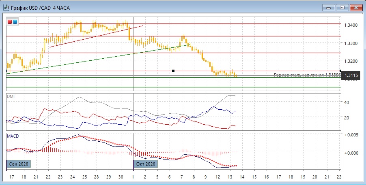
Task: Click the MACD indicator label
Action: click(13, 136)
